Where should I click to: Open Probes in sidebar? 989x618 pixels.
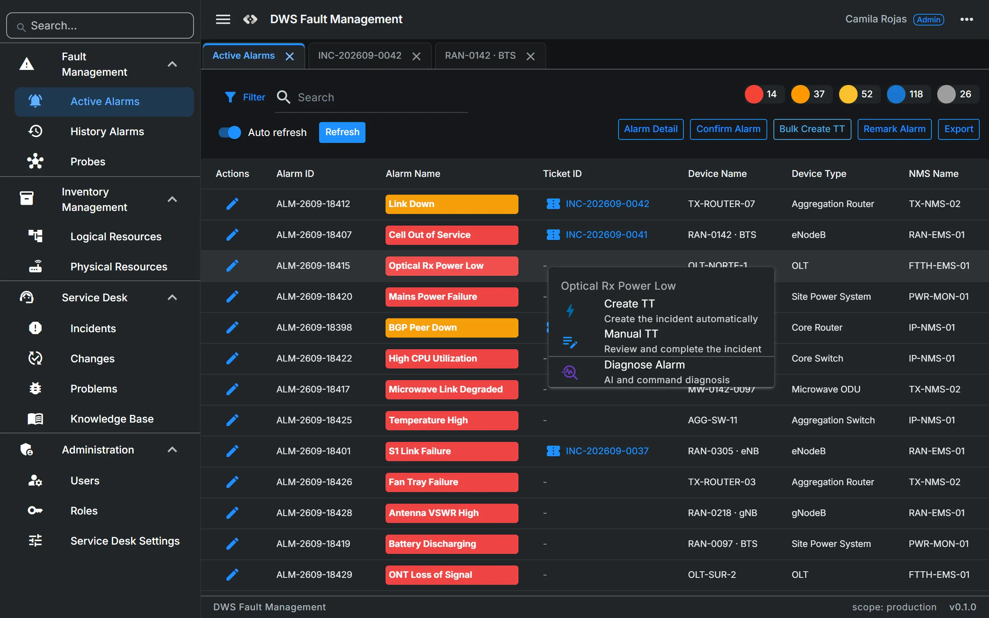tap(104, 162)
